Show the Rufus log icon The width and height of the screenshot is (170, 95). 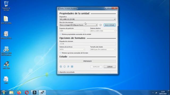click(72, 66)
